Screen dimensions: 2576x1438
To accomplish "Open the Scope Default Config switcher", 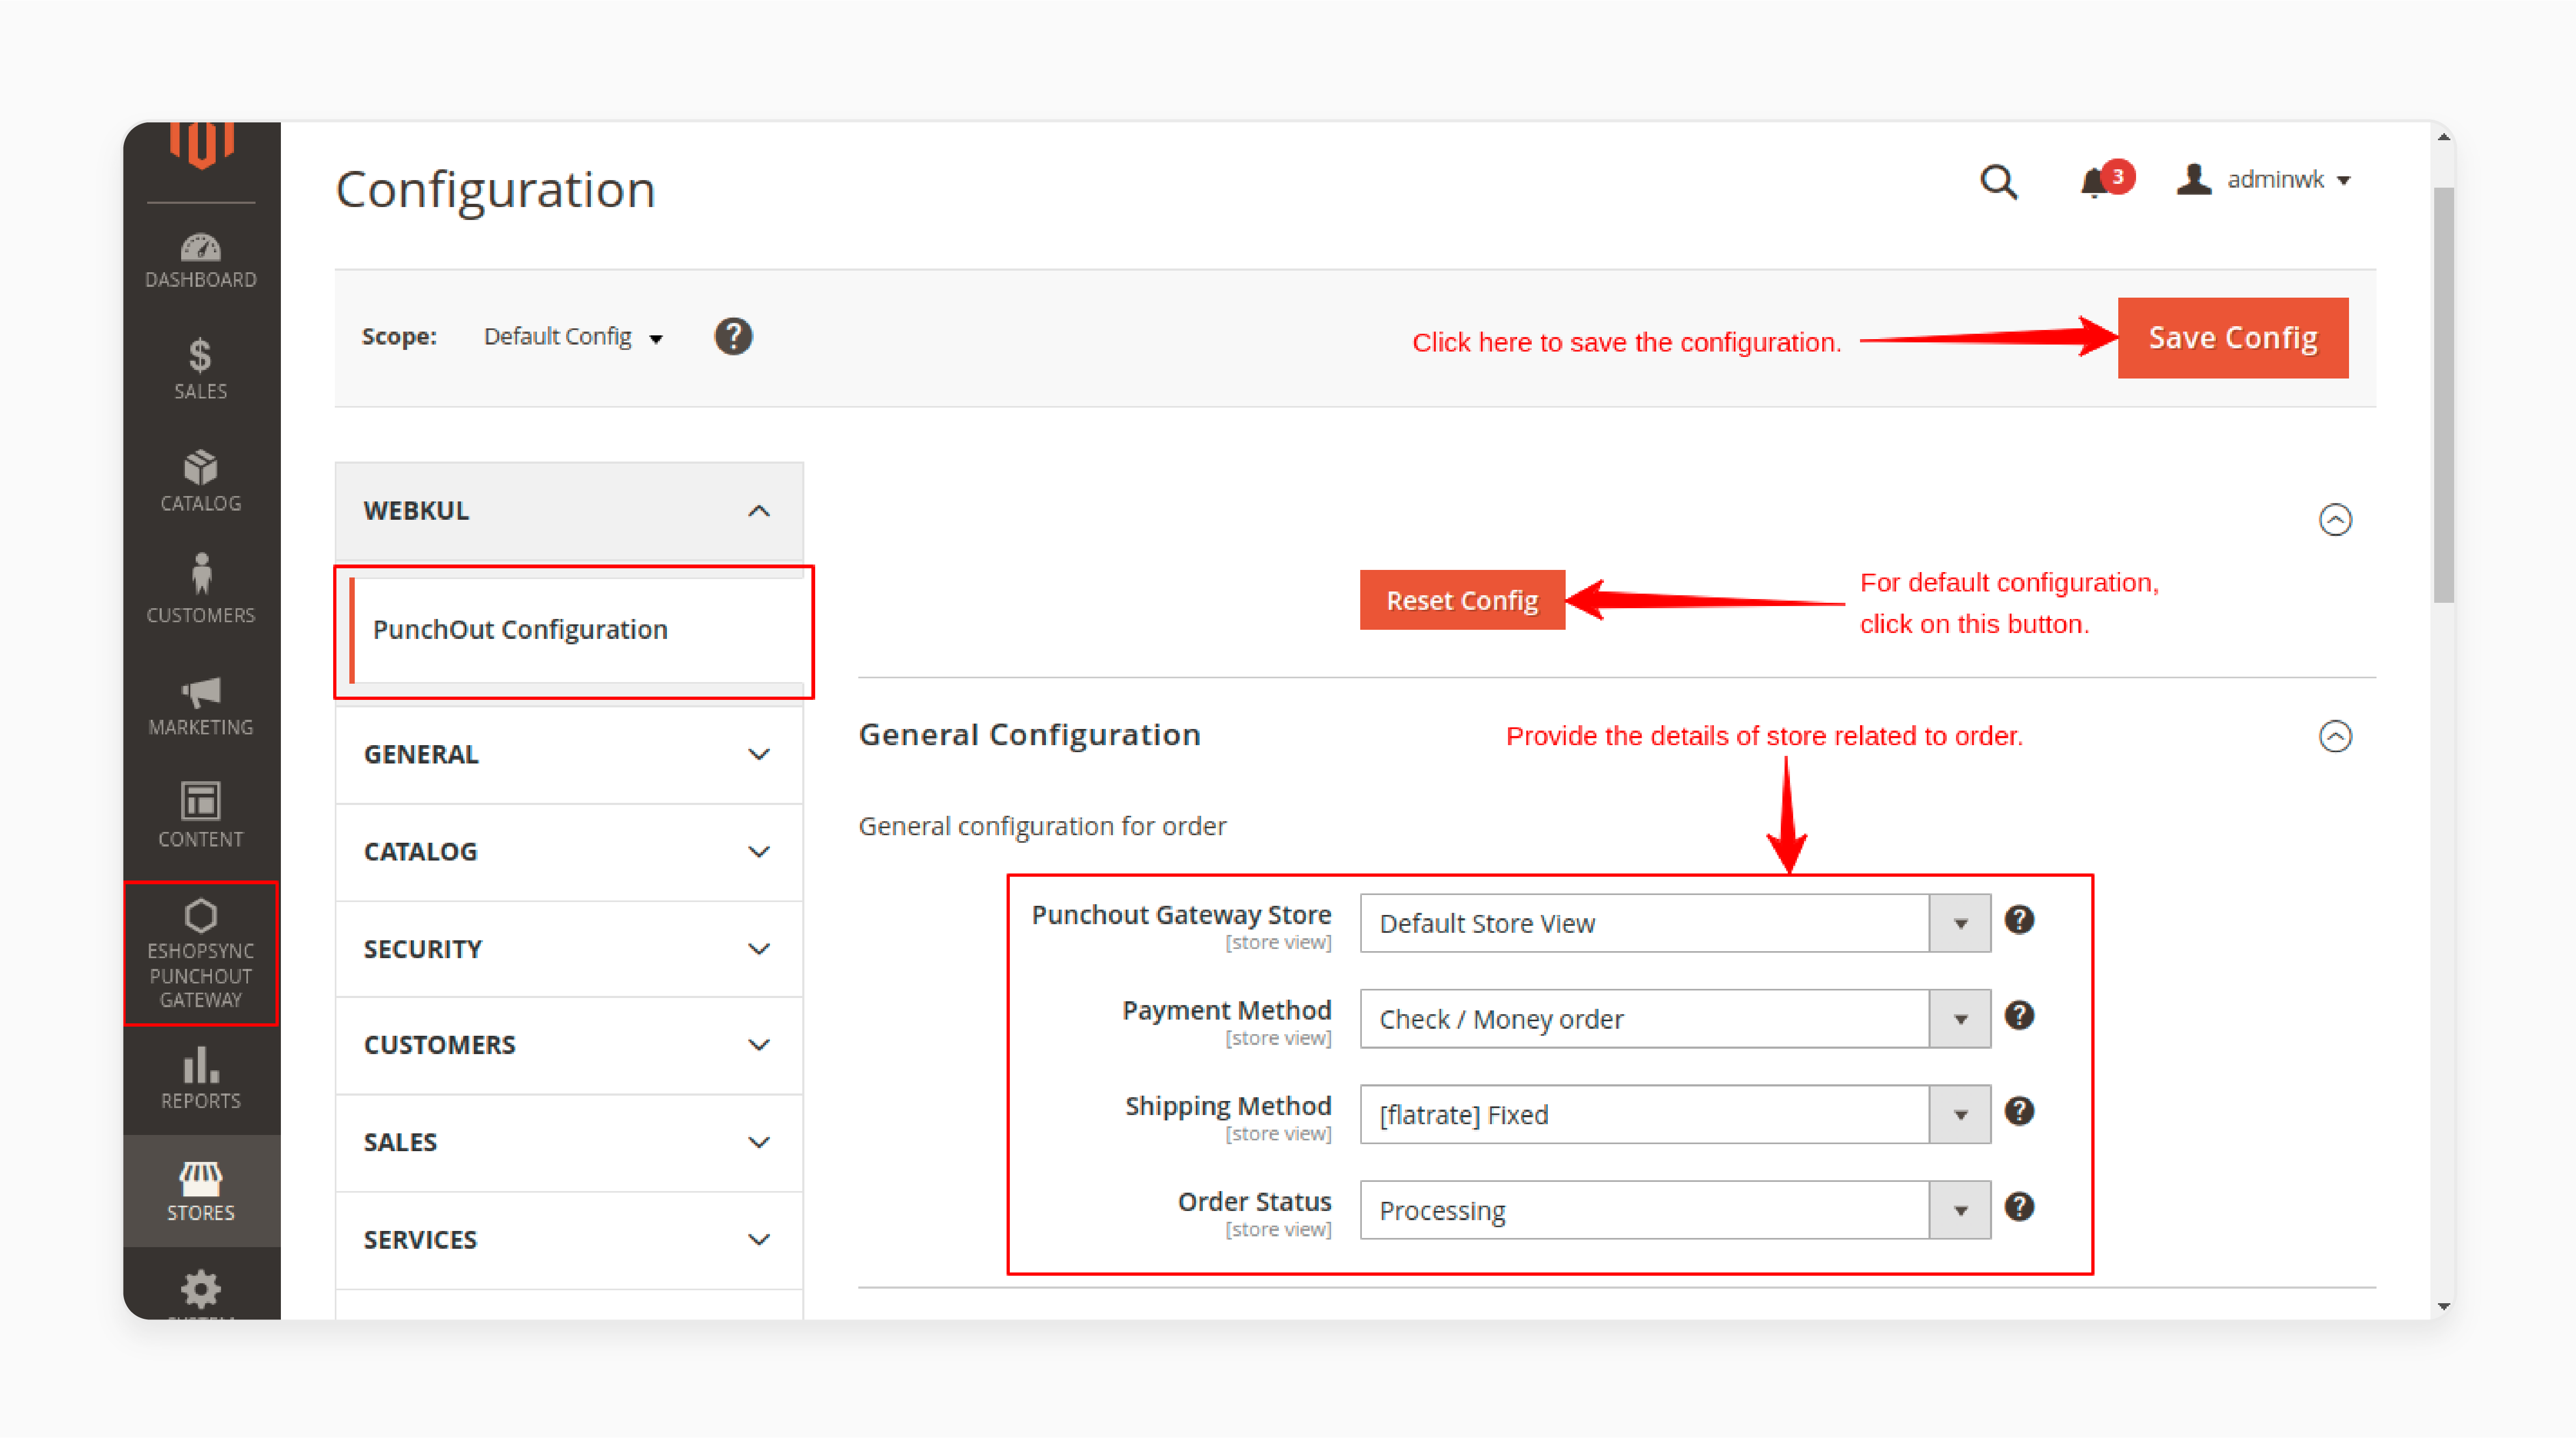I will pyautogui.click(x=573, y=337).
